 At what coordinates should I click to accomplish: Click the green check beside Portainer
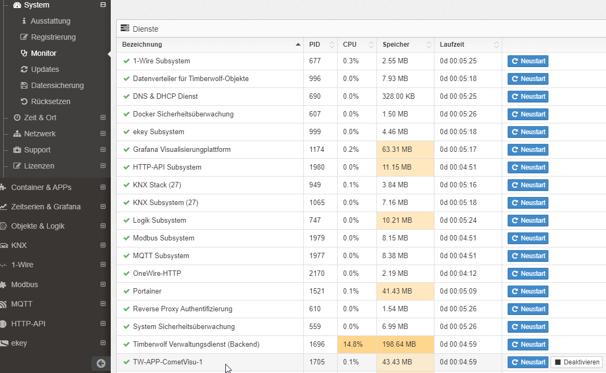(x=126, y=291)
